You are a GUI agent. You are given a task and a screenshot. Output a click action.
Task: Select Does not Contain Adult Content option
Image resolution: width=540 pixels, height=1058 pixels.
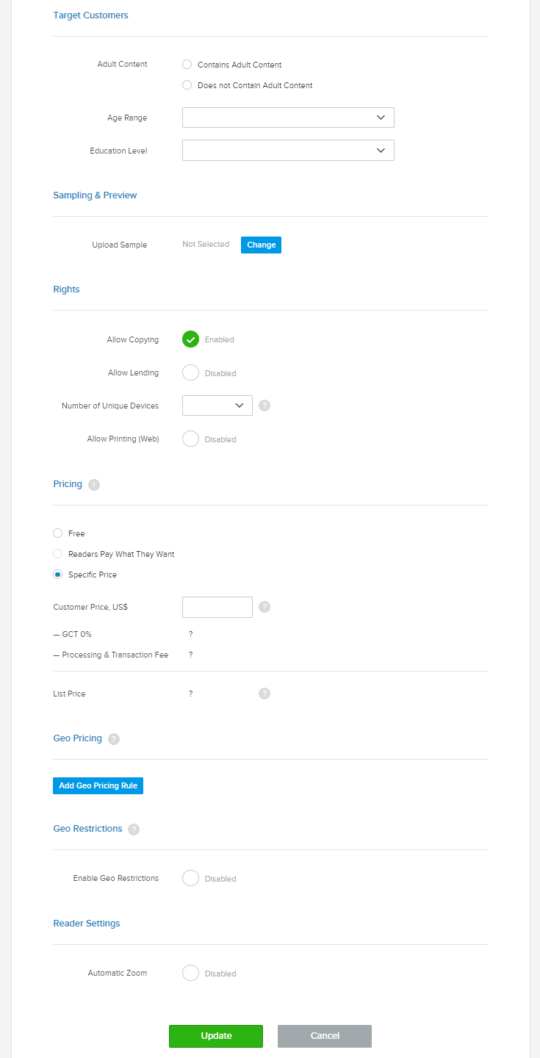click(x=187, y=85)
